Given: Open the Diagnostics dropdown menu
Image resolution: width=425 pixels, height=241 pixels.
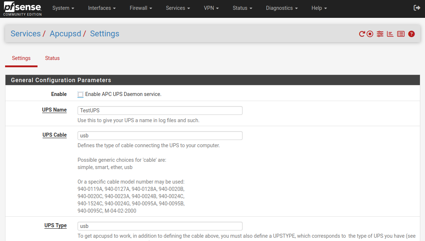Looking at the screenshot, I should point(282,8).
